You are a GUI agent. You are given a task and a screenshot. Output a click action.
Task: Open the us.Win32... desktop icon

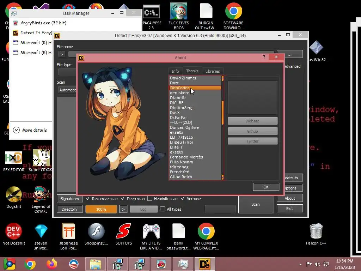(317, 51)
